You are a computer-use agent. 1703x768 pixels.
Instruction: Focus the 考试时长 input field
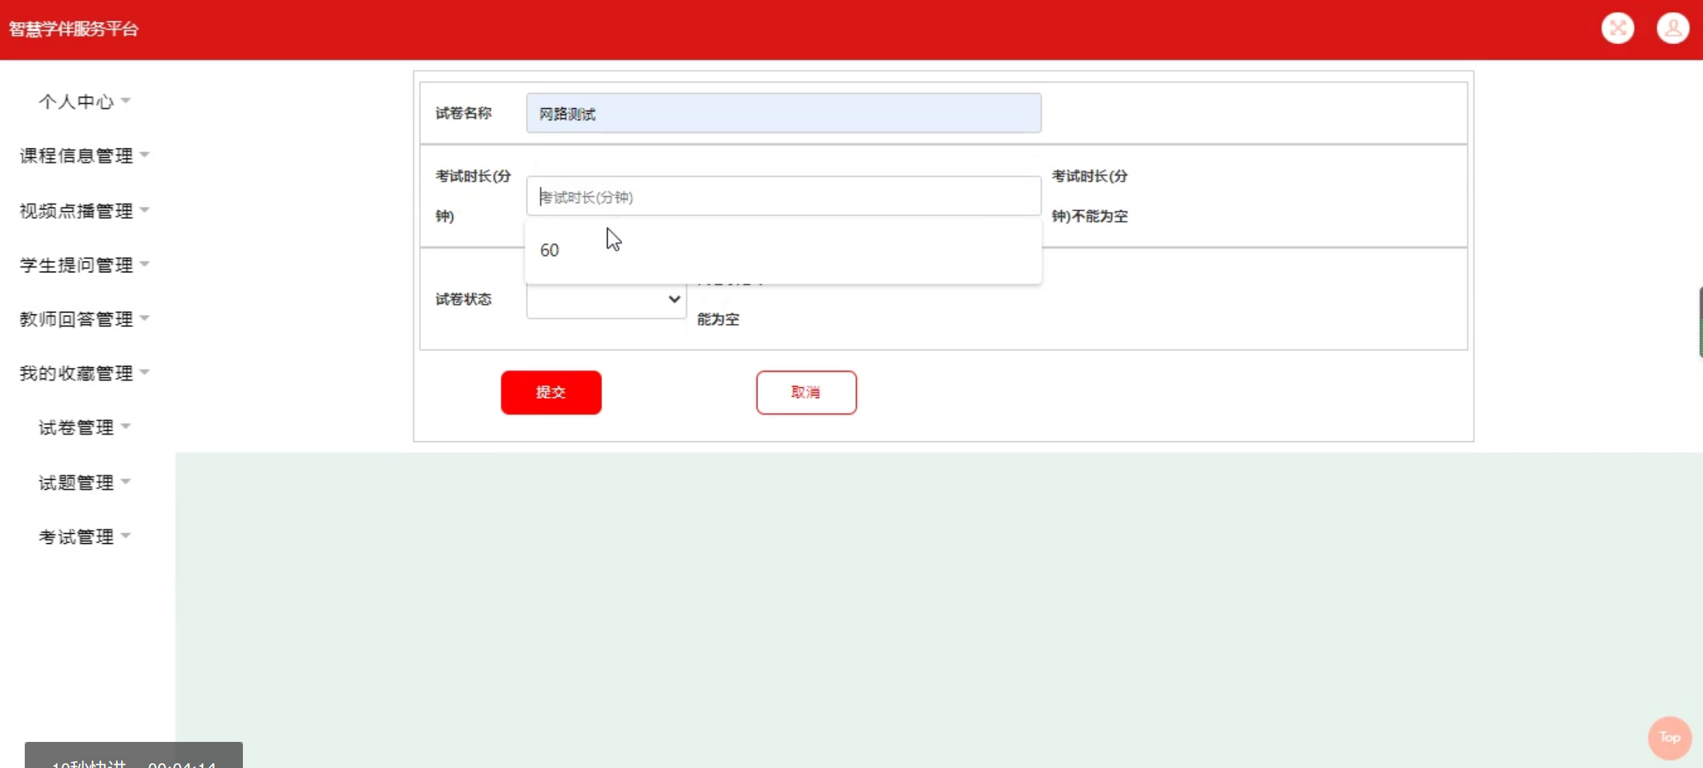(783, 197)
